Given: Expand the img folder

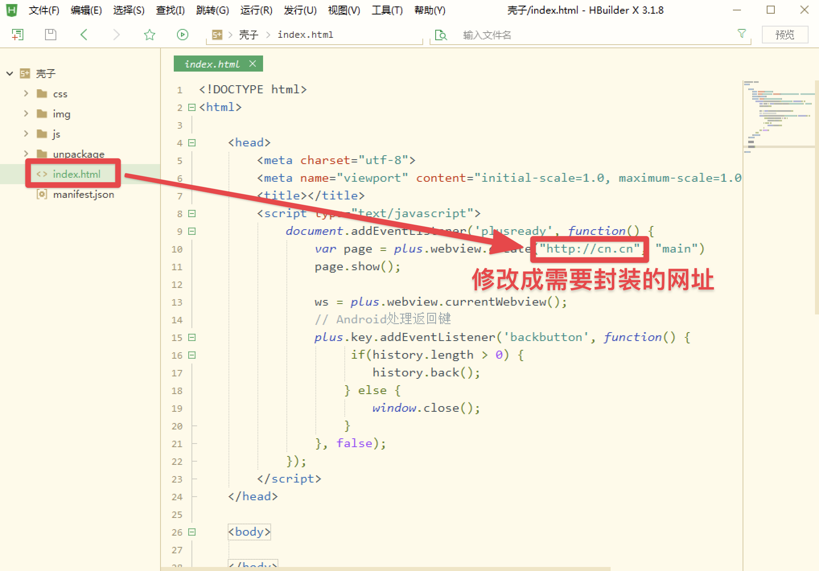Looking at the screenshot, I should point(26,114).
